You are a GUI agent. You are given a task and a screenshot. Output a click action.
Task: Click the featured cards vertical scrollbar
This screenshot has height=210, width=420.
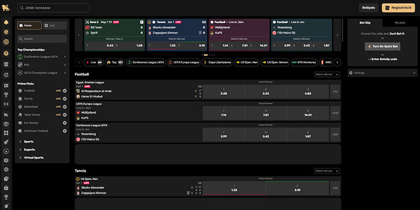tap(343, 30)
